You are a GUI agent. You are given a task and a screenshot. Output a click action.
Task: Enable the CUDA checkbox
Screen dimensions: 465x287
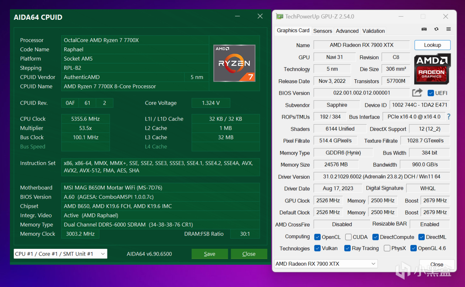pos(348,237)
